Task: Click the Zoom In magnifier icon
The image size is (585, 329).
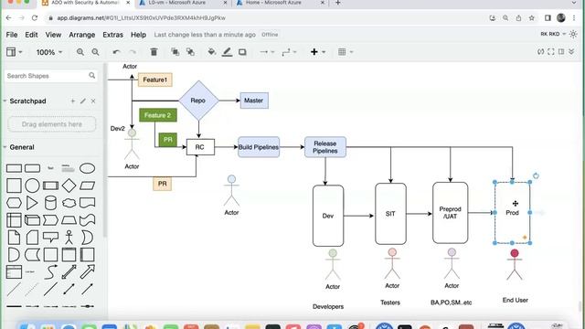Action: (x=80, y=52)
